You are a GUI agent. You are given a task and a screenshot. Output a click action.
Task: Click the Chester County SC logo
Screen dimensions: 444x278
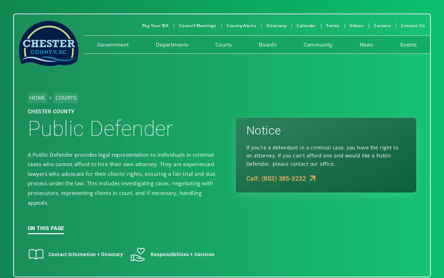(x=49, y=43)
